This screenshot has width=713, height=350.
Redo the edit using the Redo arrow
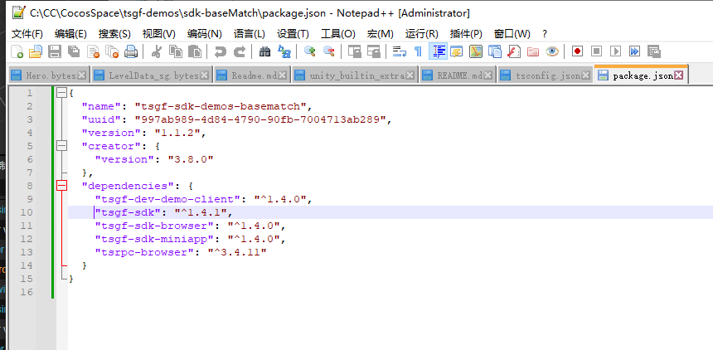[x=239, y=51]
